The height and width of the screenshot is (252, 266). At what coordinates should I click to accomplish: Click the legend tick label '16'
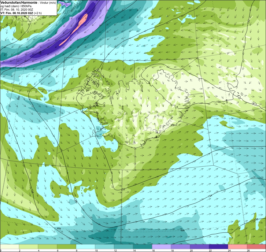[x=153, y=250]
